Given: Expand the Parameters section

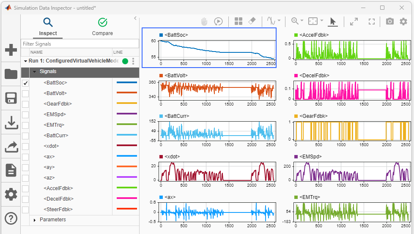Looking at the screenshot, I should tap(35, 220).
